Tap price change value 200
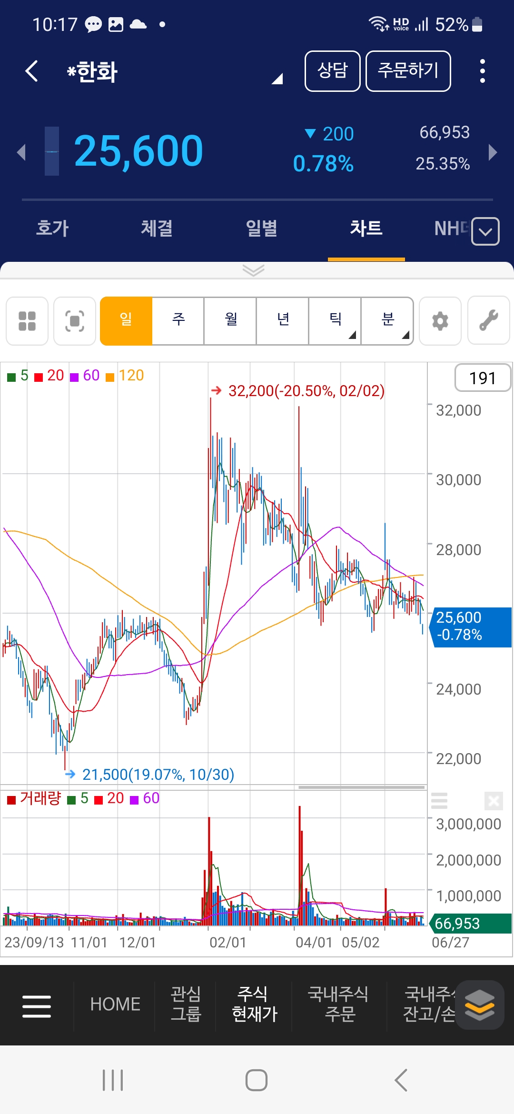Image resolution: width=514 pixels, height=1114 pixels. [x=338, y=134]
